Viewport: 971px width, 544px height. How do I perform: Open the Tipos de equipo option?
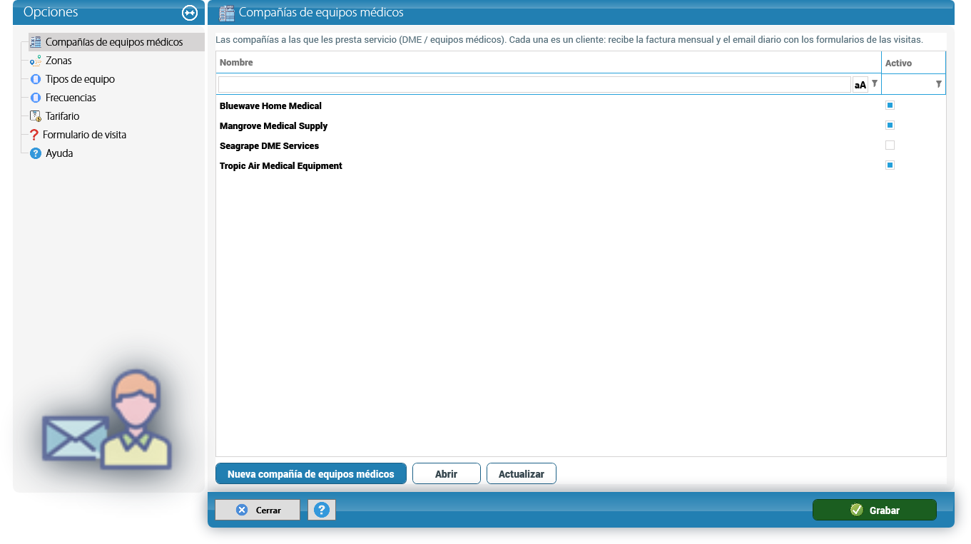[80, 79]
